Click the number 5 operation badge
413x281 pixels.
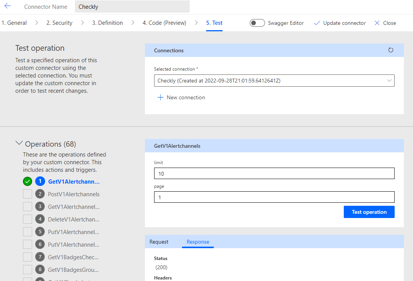[x=40, y=232]
